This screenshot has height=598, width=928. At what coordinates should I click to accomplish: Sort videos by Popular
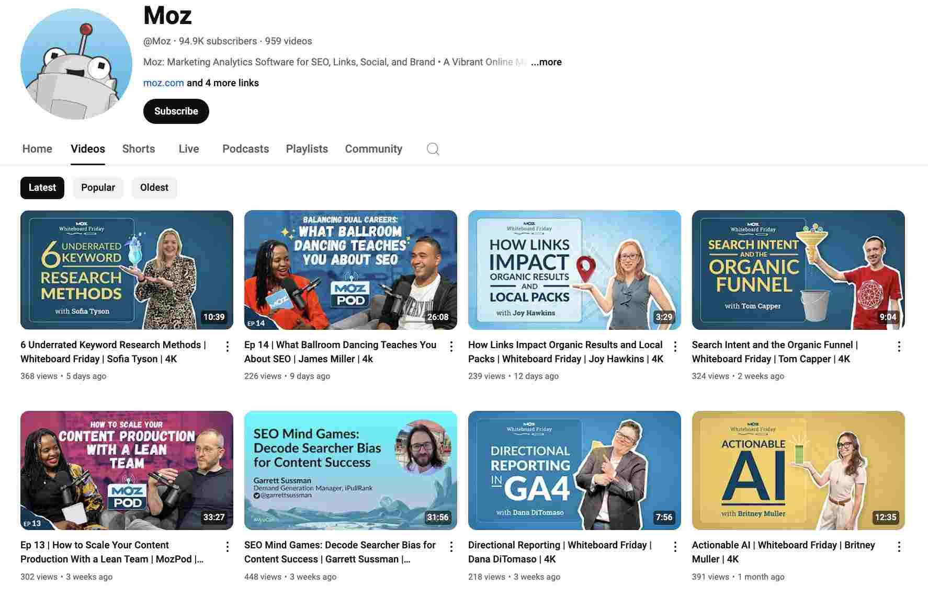98,188
